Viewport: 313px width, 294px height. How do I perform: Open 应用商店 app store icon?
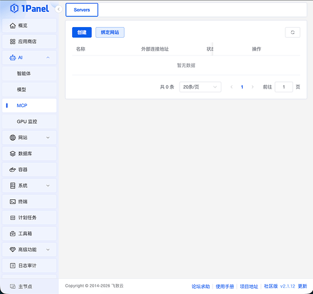coord(12,42)
